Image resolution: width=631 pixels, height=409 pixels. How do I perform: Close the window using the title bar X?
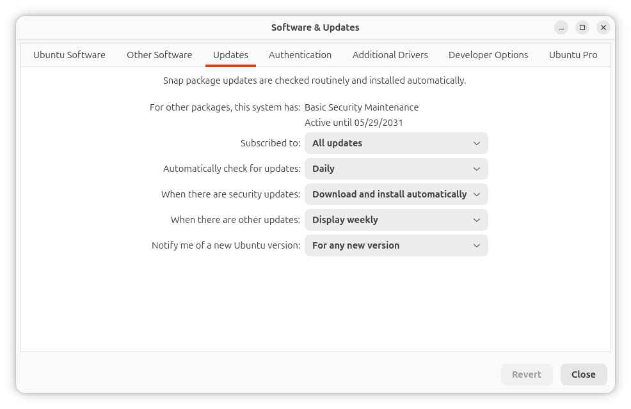603,27
